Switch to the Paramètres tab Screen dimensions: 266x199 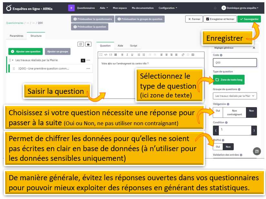[16, 36]
